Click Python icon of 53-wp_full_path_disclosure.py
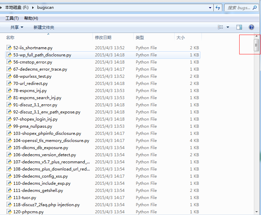This screenshot has height=215, width=261. click(9, 55)
